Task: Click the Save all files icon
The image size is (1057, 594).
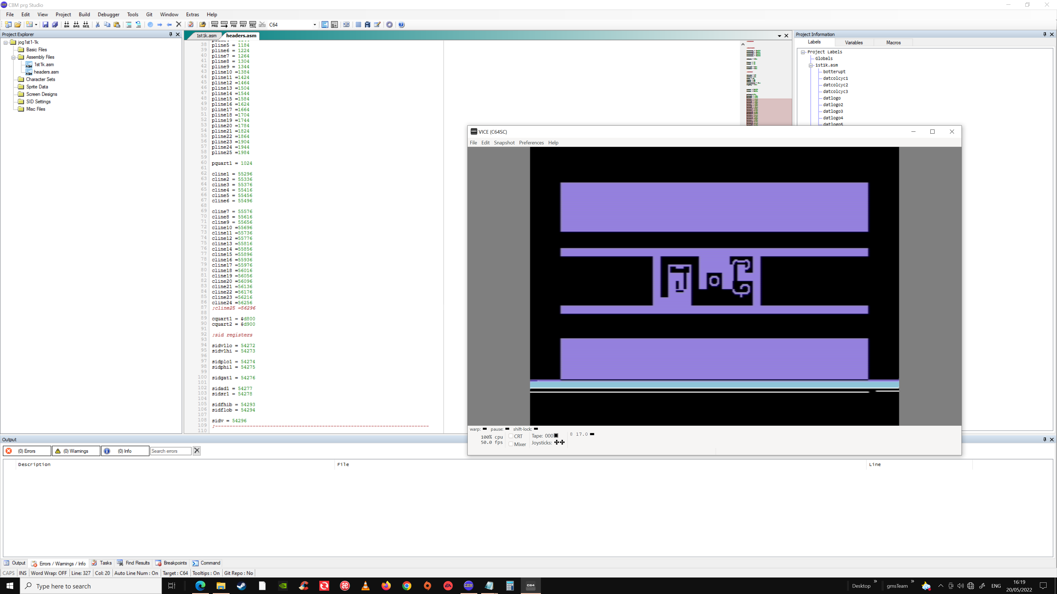Action: point(55,24)
